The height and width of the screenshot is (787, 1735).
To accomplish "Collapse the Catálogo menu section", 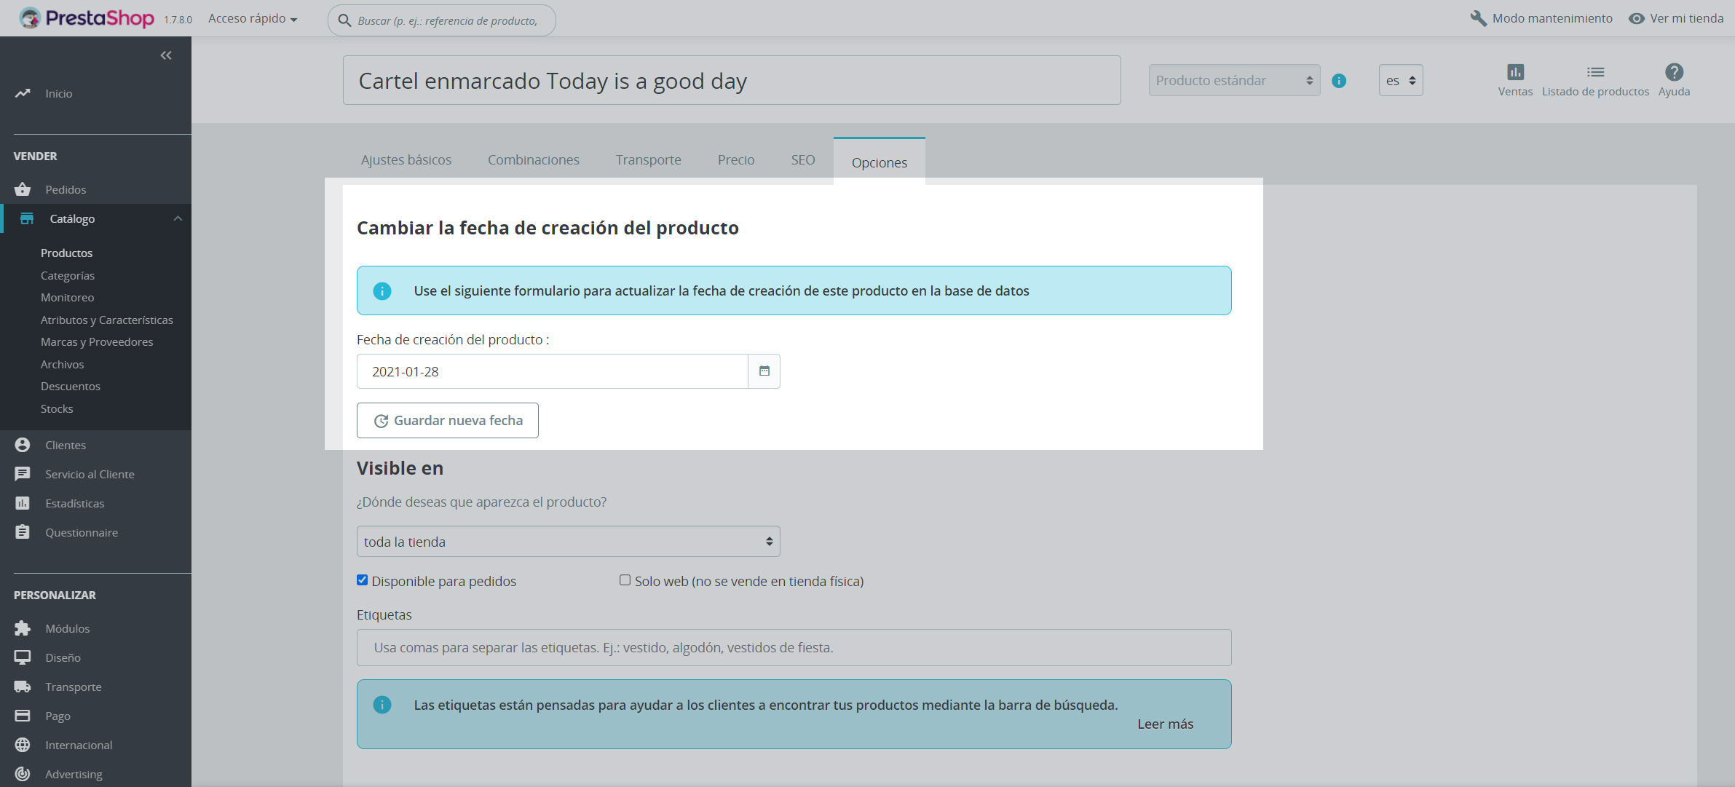I will [x=178, y=218].
